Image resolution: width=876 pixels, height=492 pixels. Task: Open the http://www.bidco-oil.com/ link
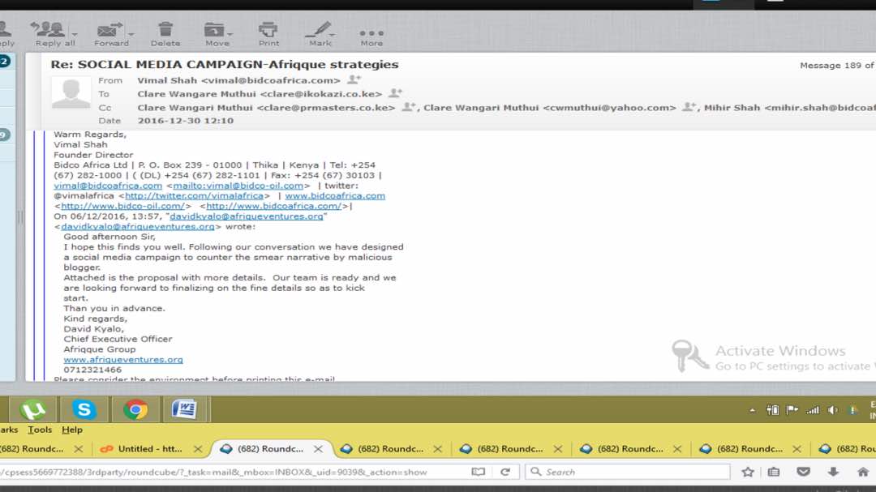click(x=122, y=206)
